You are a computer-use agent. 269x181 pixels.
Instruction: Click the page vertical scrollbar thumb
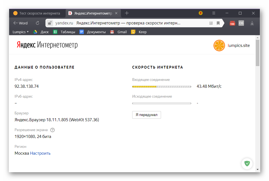pos(257,53)
